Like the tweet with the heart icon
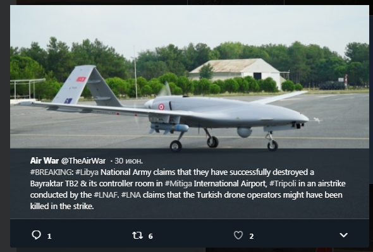The image size is (373, 252). coord(238,236)
